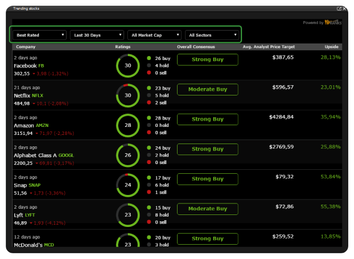Click the 24 buy rating text
354x259 pixels.
click(x=163, y=148)
